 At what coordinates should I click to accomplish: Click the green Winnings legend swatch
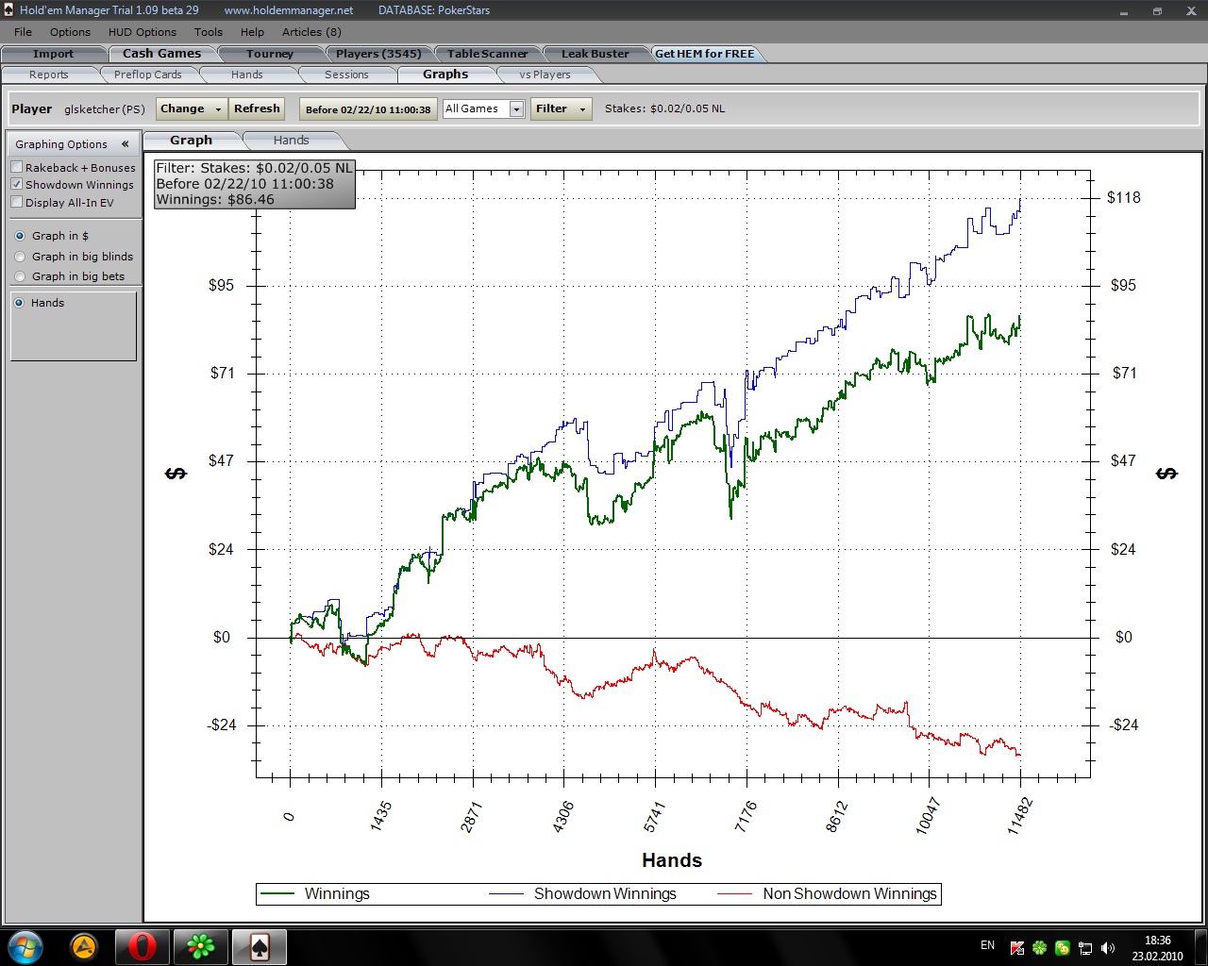tap(277, 894)
